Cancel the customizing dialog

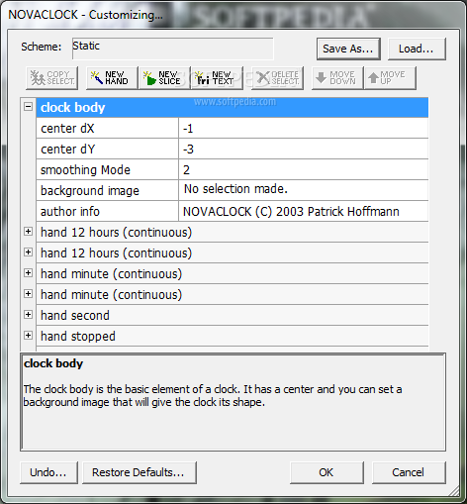[409, 472]
